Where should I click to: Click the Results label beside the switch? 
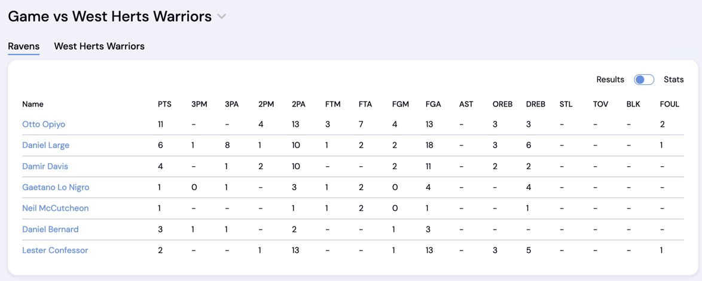pyautogui.click(x=610, y=80)
